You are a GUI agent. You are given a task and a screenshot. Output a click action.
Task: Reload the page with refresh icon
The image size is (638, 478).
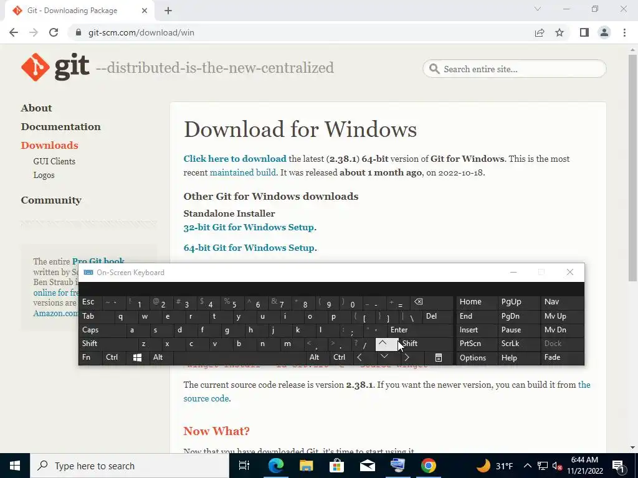(x=54, y=32)
